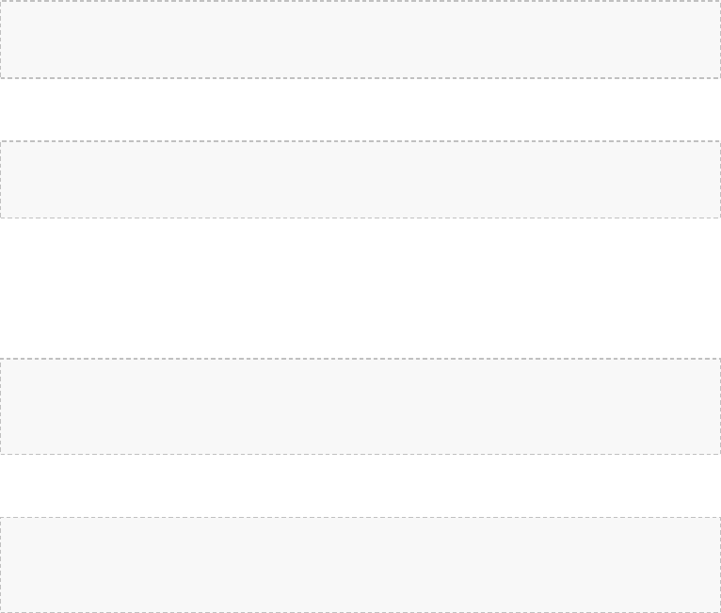Select the second dashed gray box
The height and width of the screenshot is (613, 721).
(x=360, y=180)
